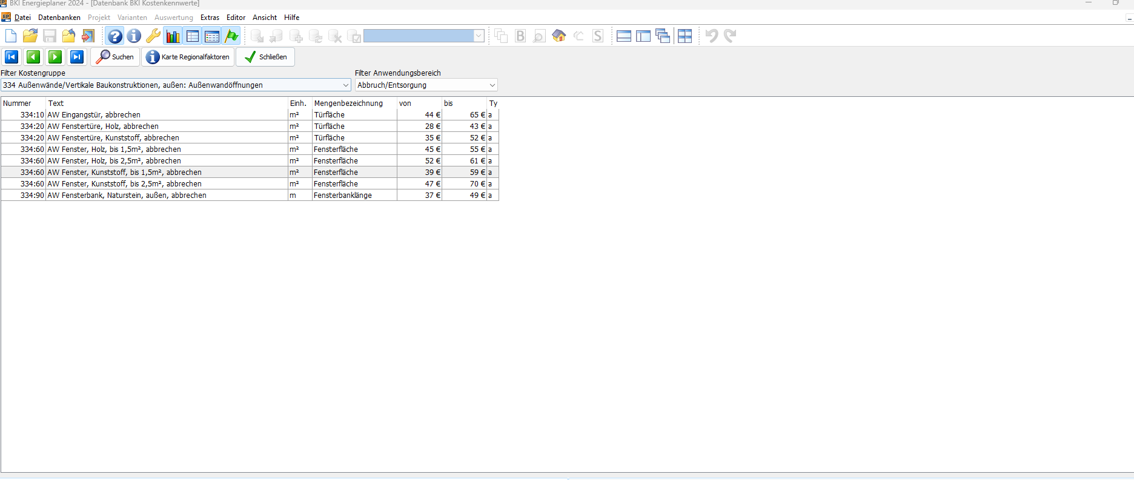1134x480 pixels.
Task: Open Karte Regionalfaktoren
Action: pyautogui.click(x=188, y=57)
